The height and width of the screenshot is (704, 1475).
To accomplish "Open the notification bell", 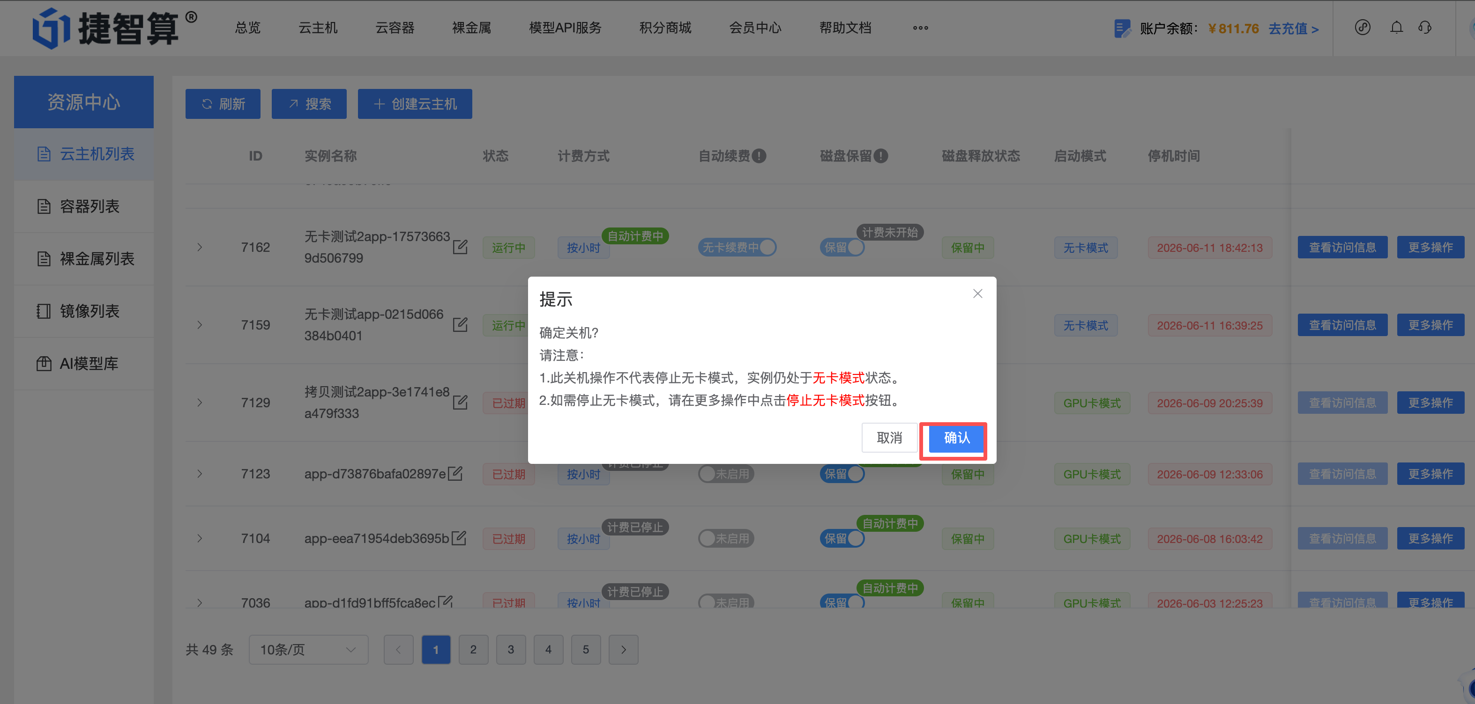I will point(1397,28).
